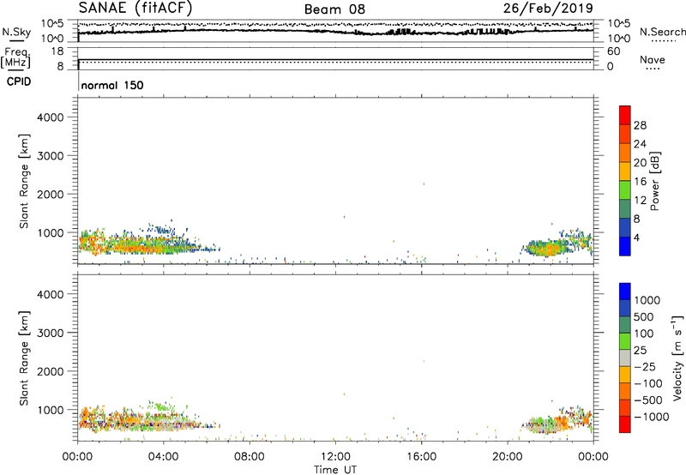Pick the red bottom segment of the velocity colorbar
686x475 pixels.
pyautogui.click(x=625, y=424)
